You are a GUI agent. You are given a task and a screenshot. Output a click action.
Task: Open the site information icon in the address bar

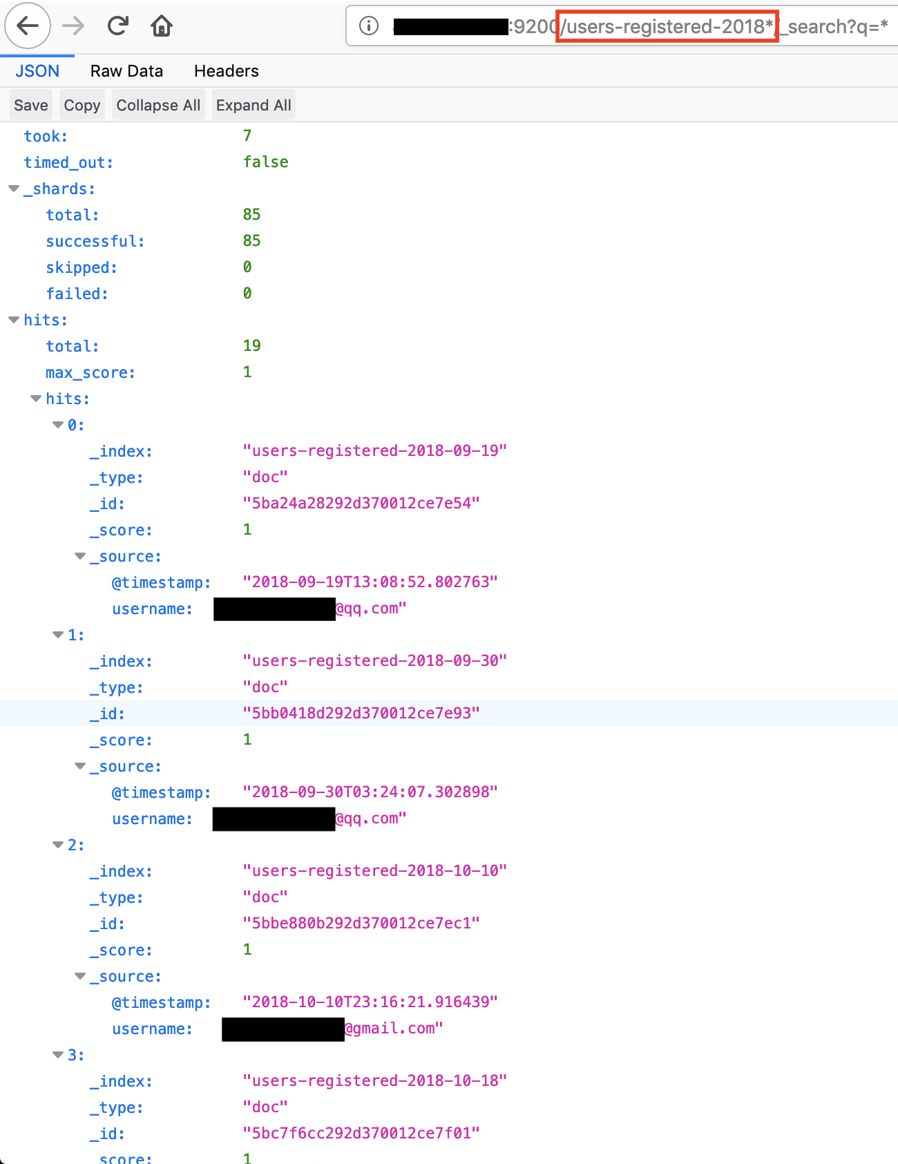pyautogui.click(x=369, y=26)
